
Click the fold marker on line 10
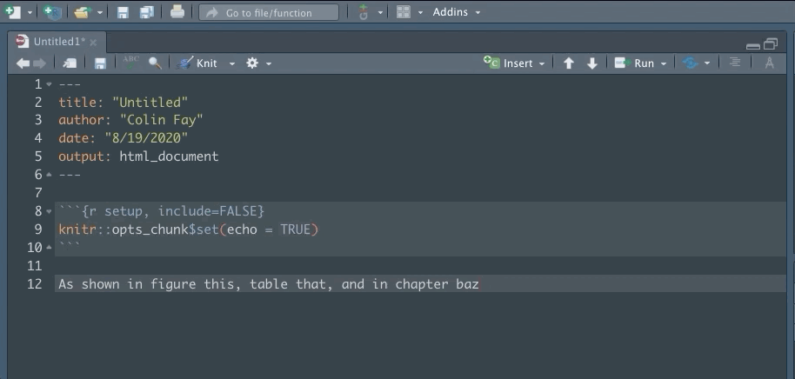[x=49, y=247]
